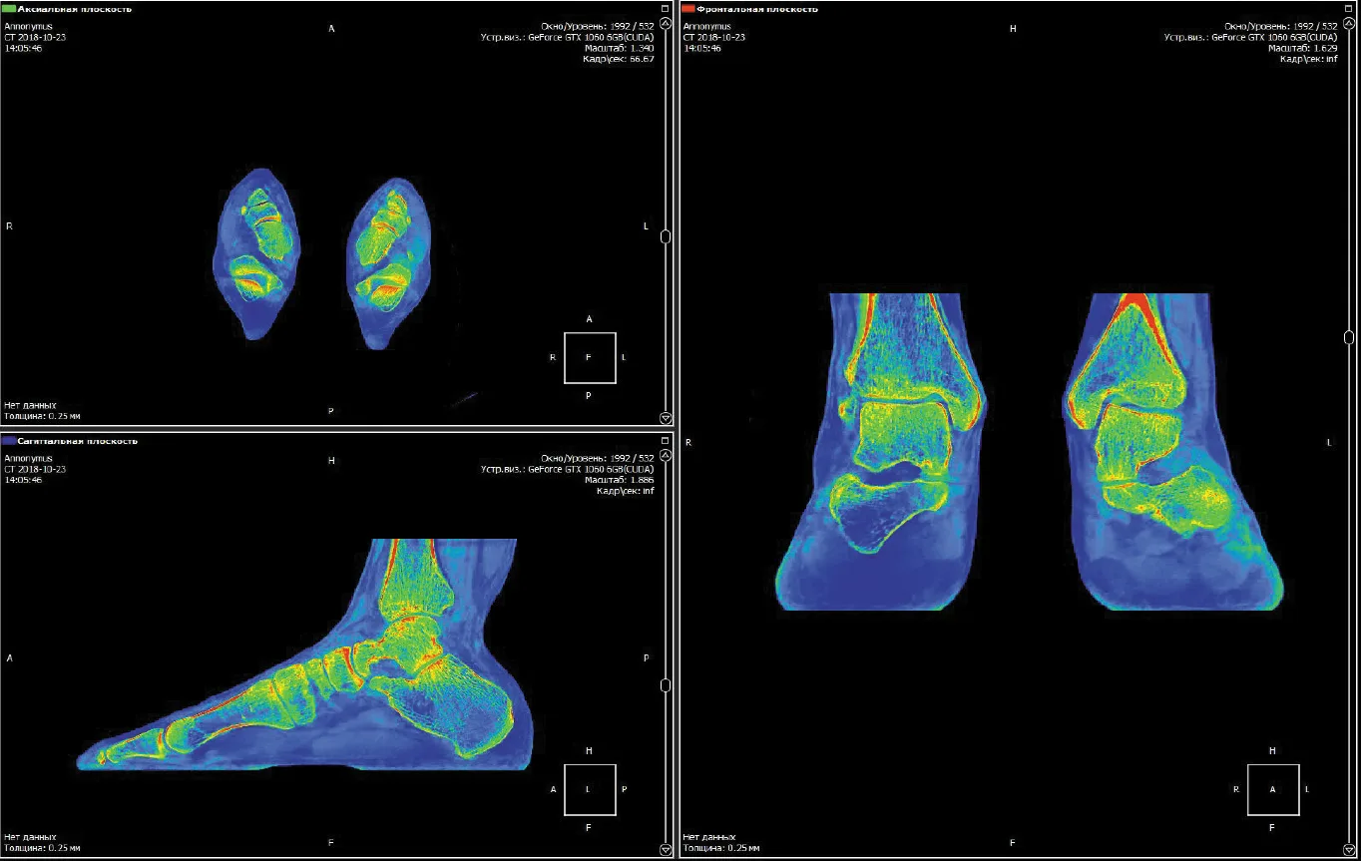Screen dimensions: 1361x861
Task: Step to next slice in sagittal view
Action: pyautogui.click(x=666, y=849)
